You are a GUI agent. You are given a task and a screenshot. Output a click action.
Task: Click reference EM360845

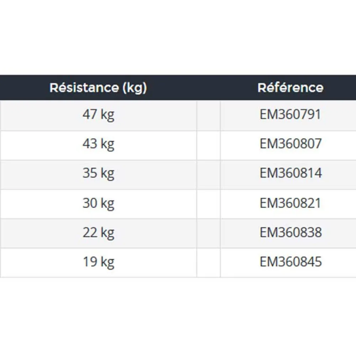pyautogui.click(x=290, y=262)
